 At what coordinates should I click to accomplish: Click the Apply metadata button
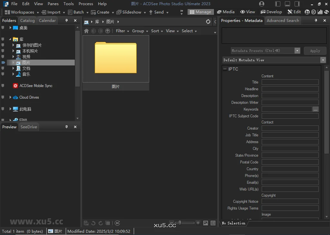(x=315, y=51)
